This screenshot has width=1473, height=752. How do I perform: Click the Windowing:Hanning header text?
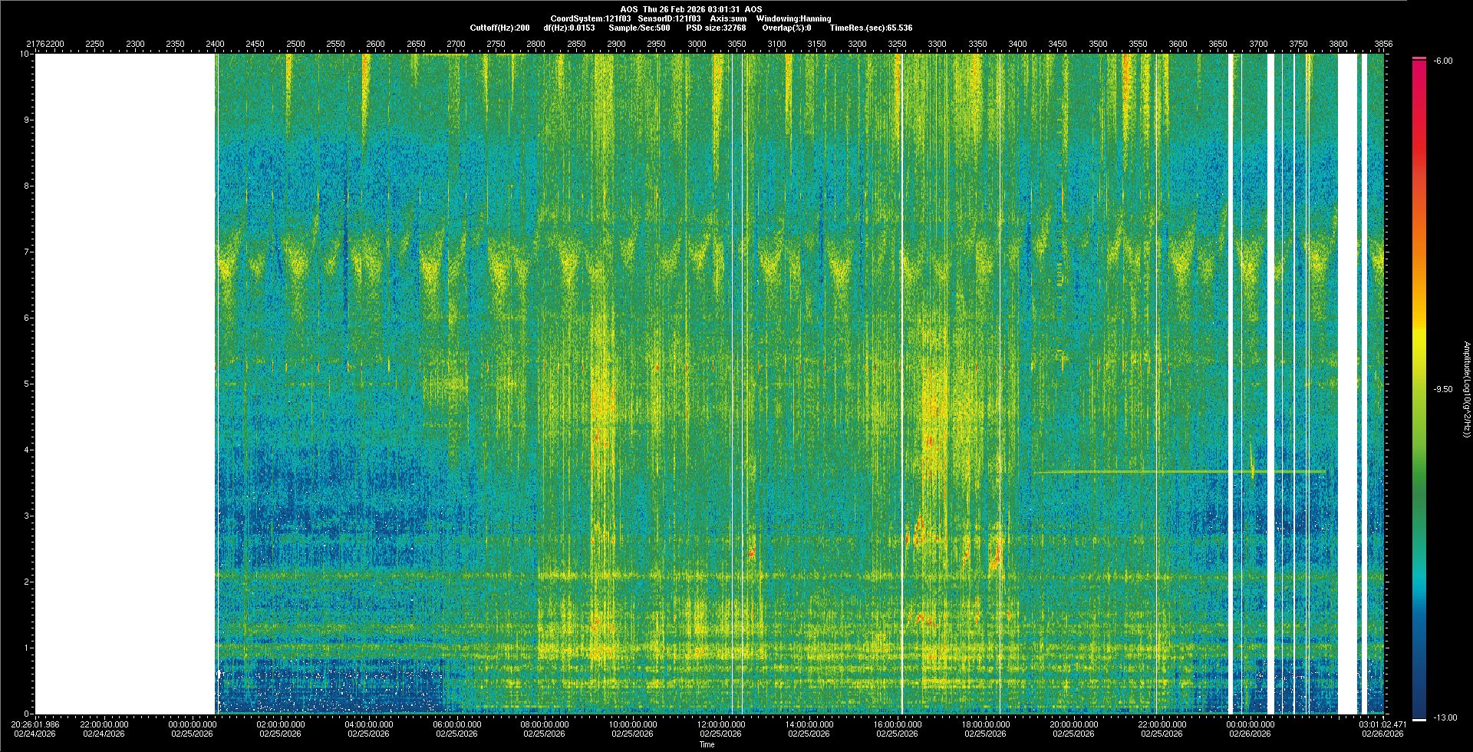(x=793, y=18)
